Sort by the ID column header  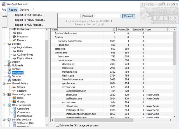(x=110, y=30)
